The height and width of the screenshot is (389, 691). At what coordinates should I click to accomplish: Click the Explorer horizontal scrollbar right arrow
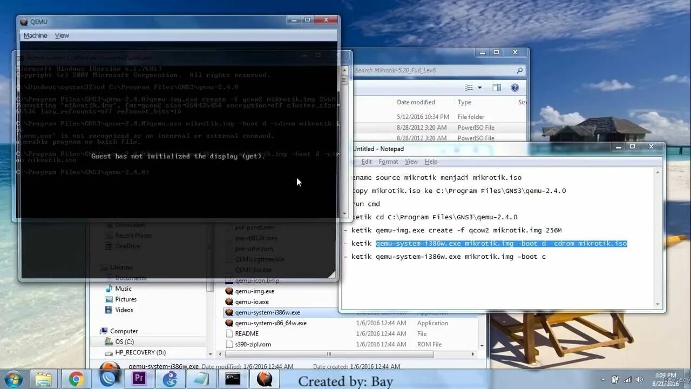click(x=473, y=354)
